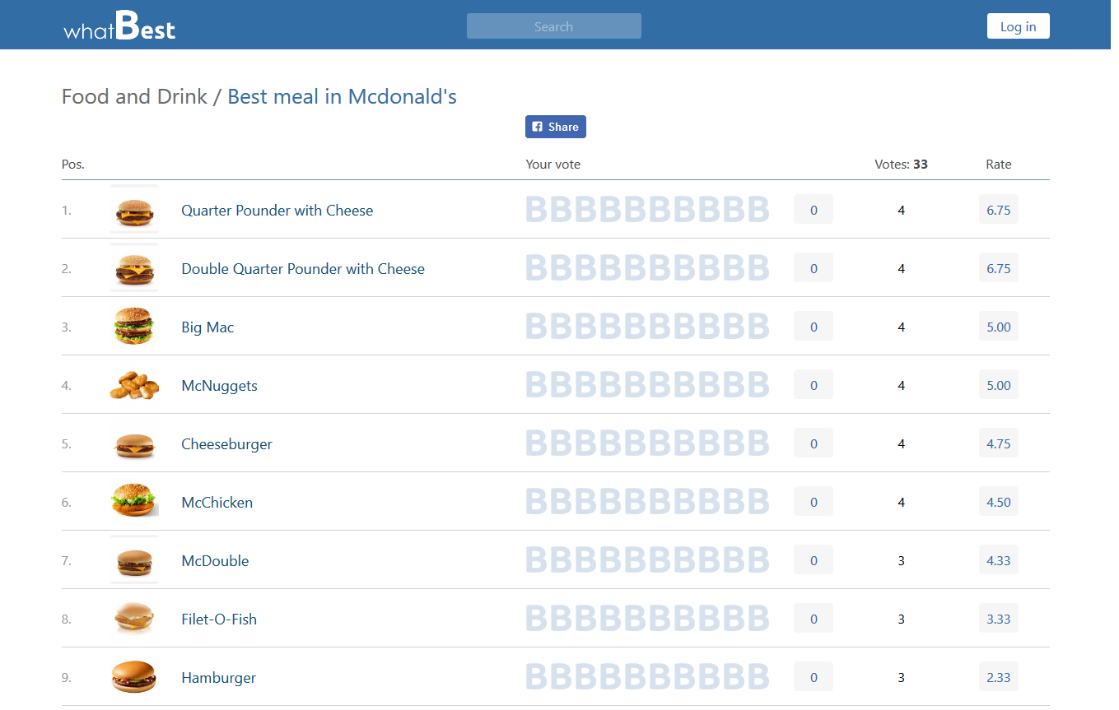
Task: Click the 4.75 rate for Cheeseburger
Action: coord(999,443)
